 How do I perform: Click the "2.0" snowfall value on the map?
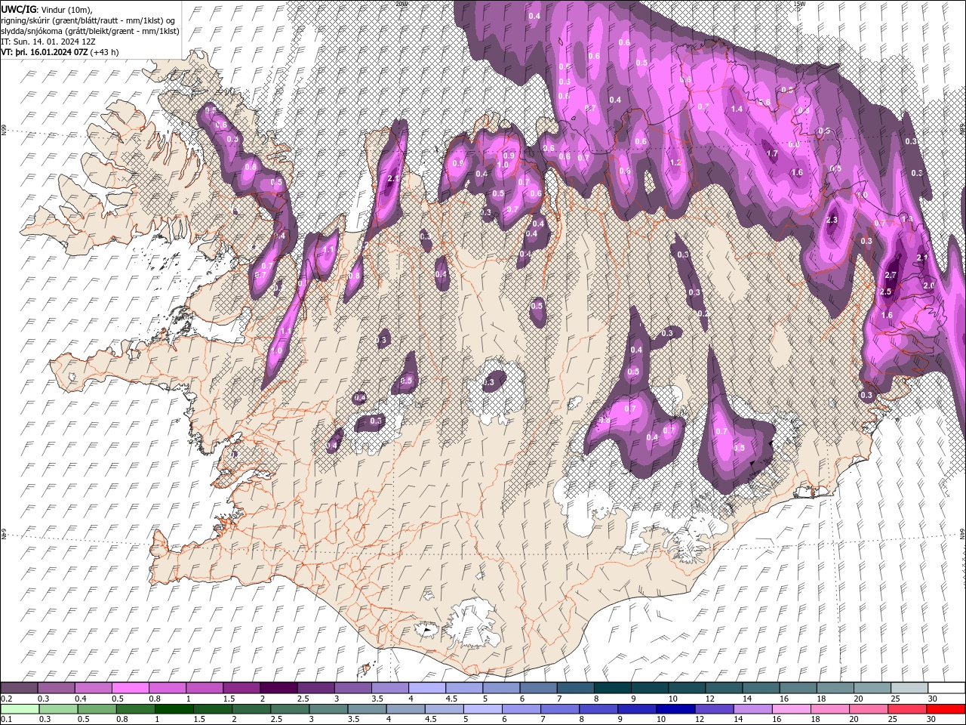point(929,286)
